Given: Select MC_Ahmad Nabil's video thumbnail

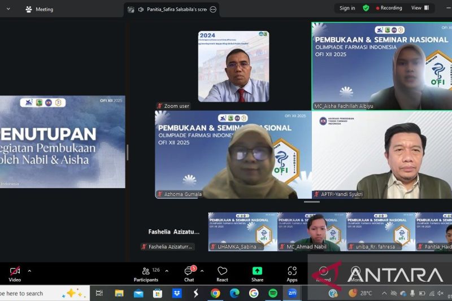Looking at the screenshot, I should pyautogui.click(x=312, y=231).
